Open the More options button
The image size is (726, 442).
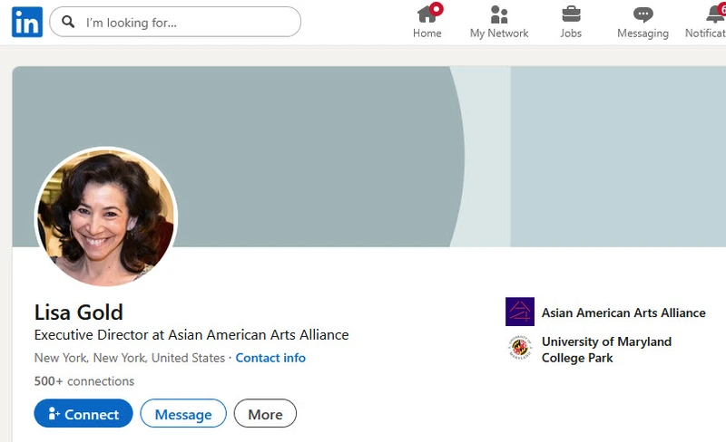coord(265,413)
